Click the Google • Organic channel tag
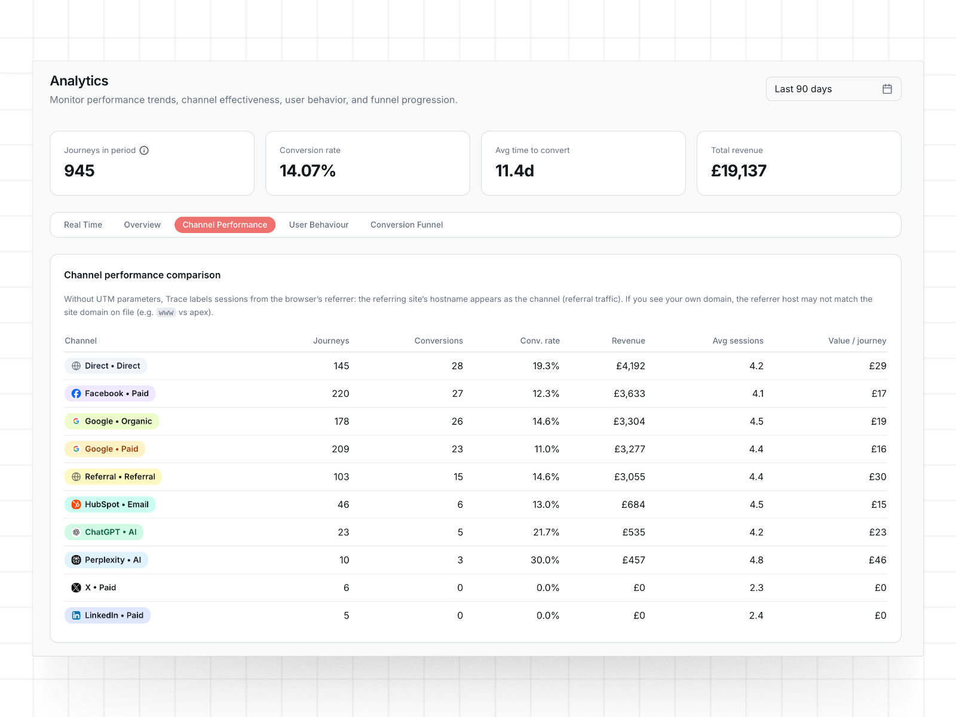 pos(112,421)
